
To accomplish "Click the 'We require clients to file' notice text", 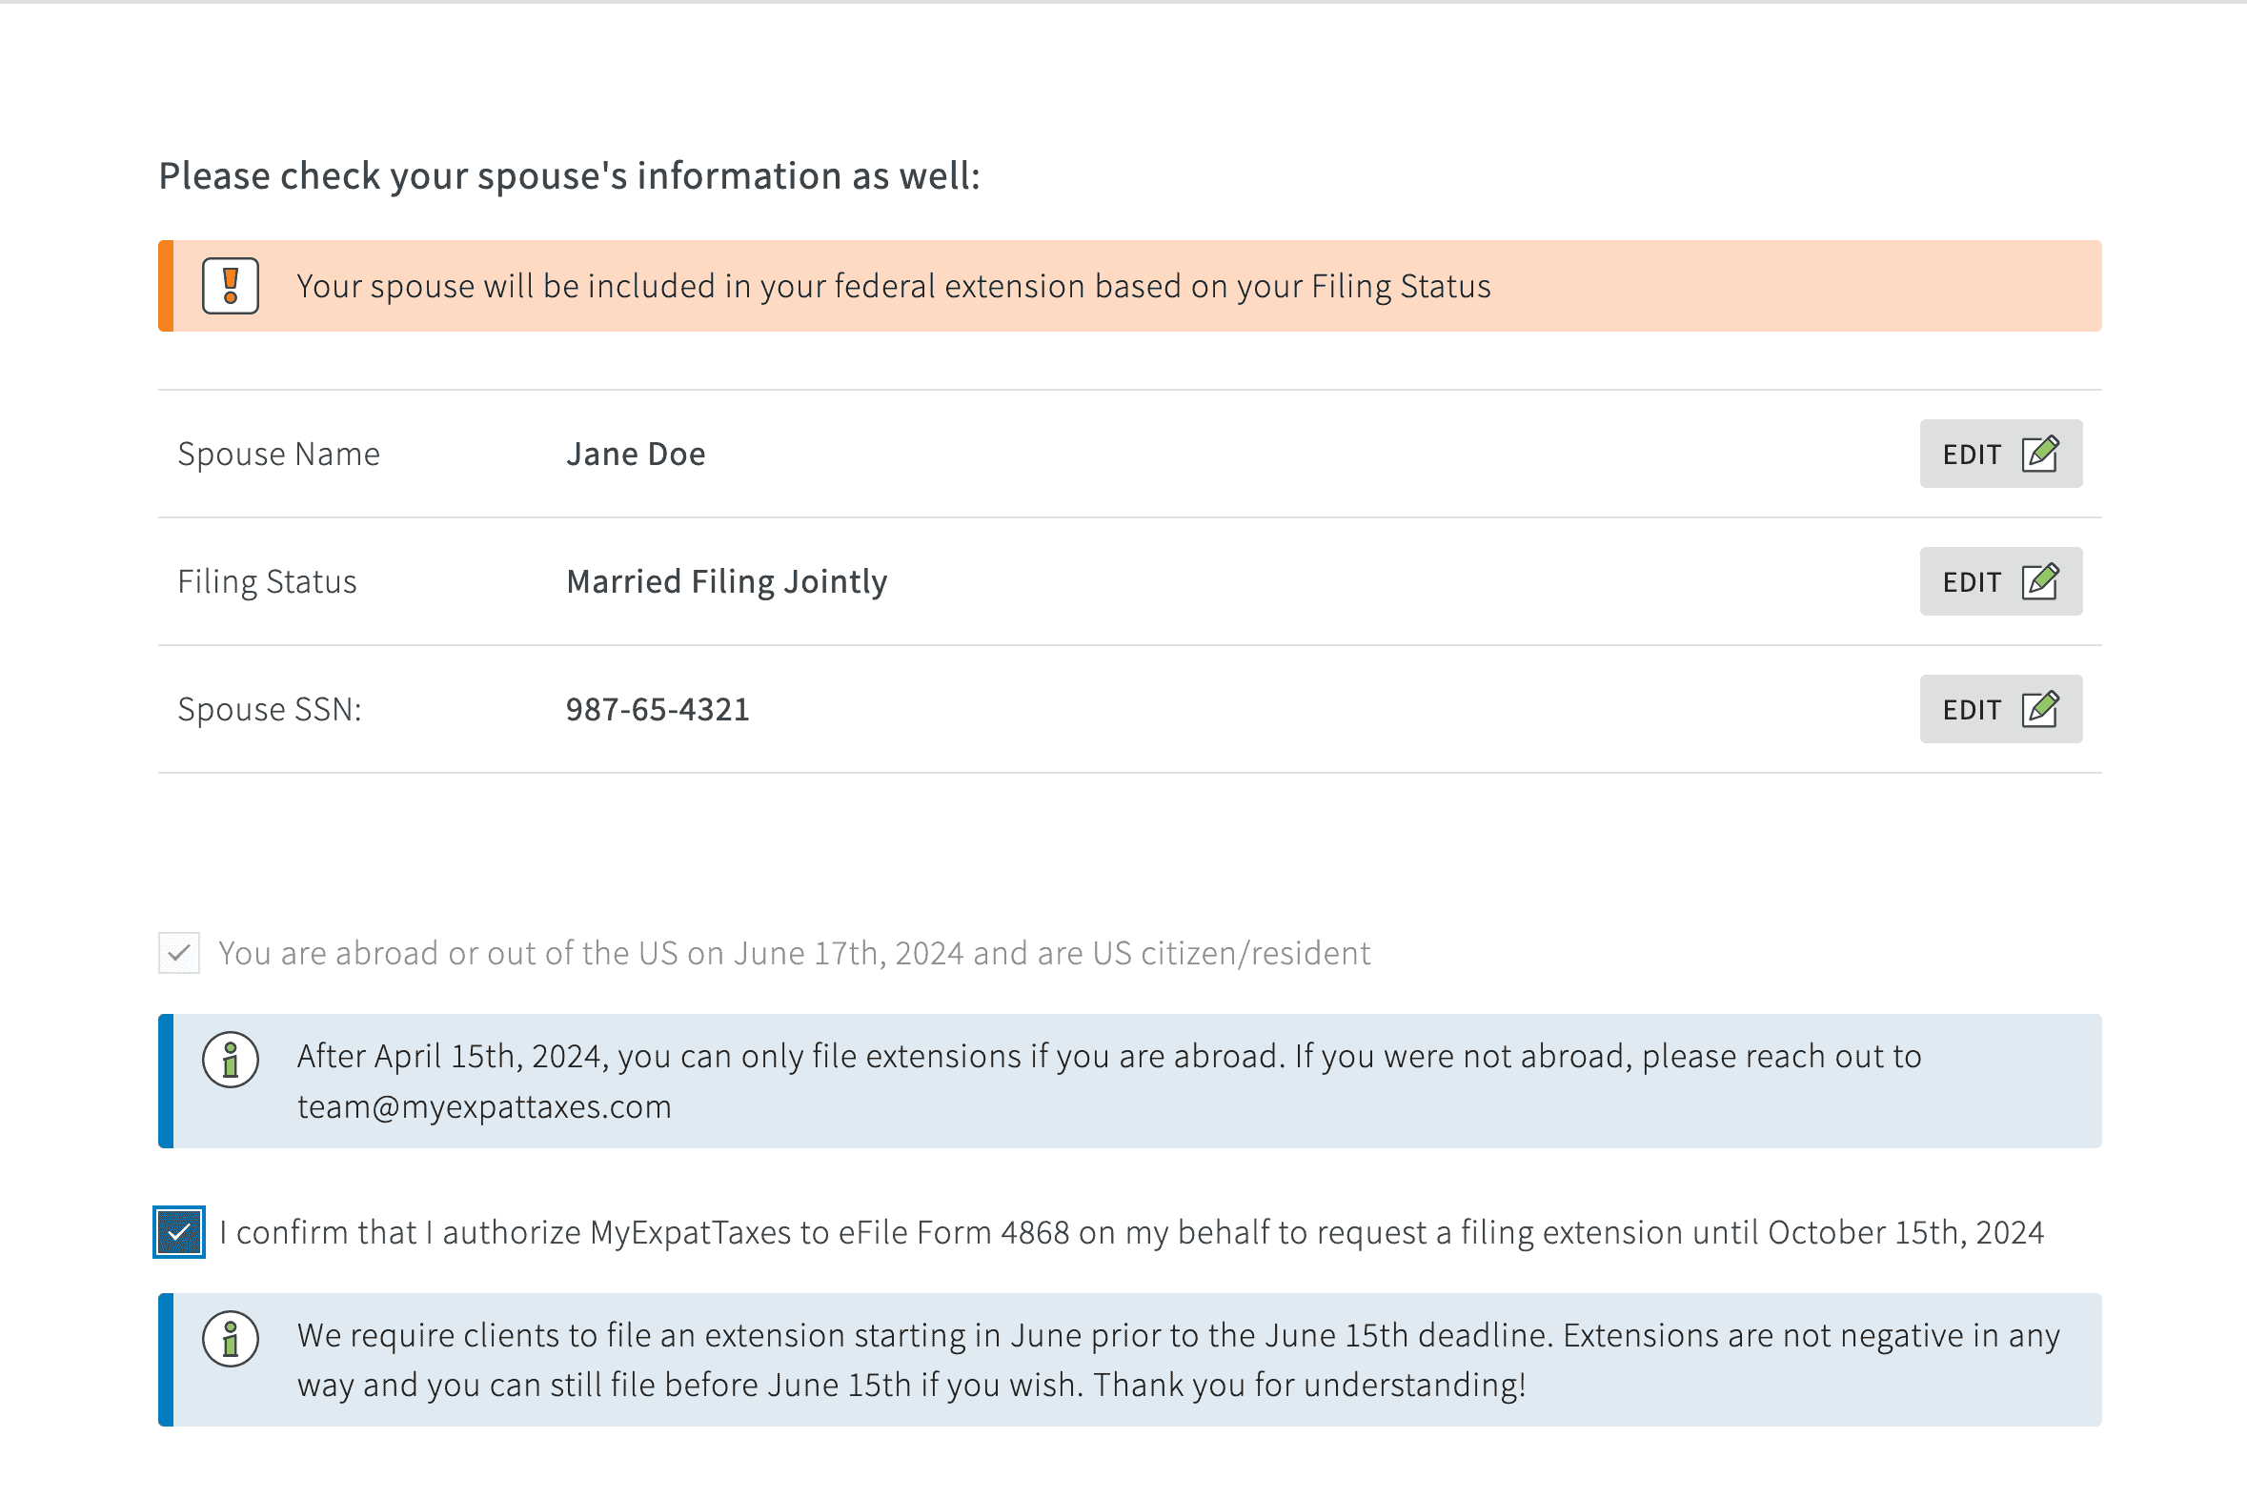I will (1177, 1360).
